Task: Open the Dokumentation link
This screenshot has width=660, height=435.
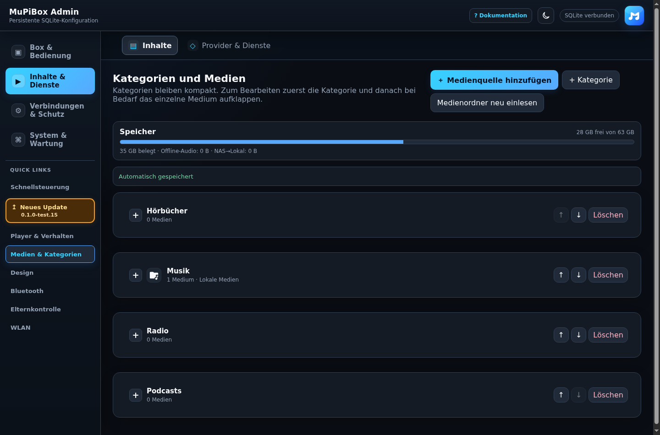Action: [x=500, y=16]
